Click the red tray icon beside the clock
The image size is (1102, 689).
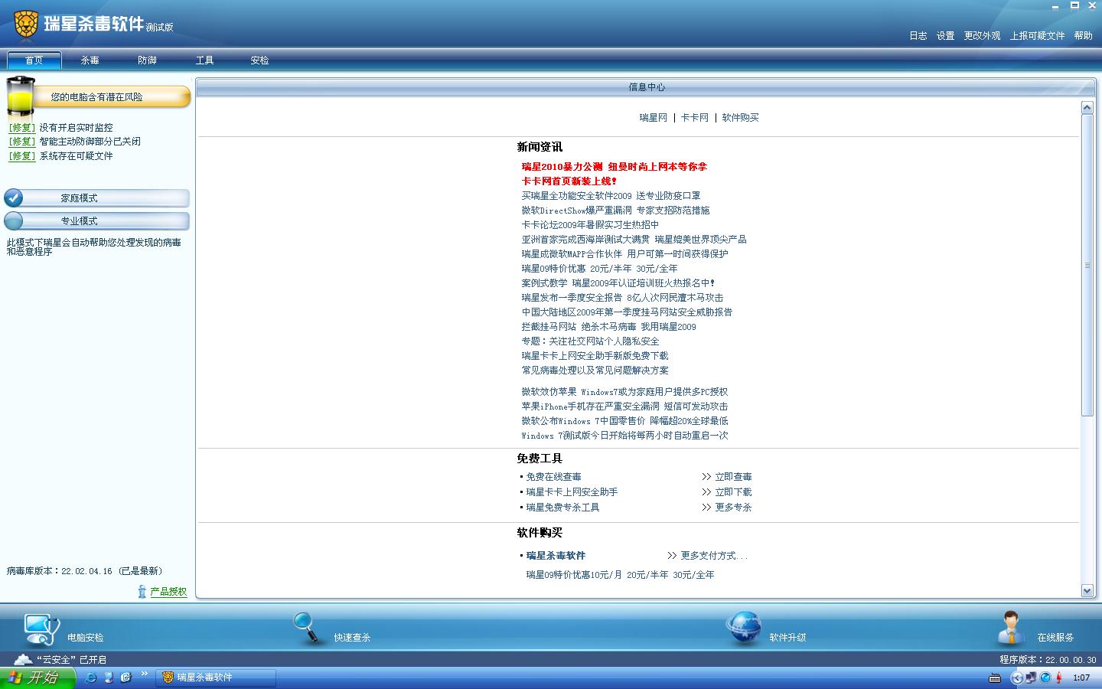coord(1059,678)
